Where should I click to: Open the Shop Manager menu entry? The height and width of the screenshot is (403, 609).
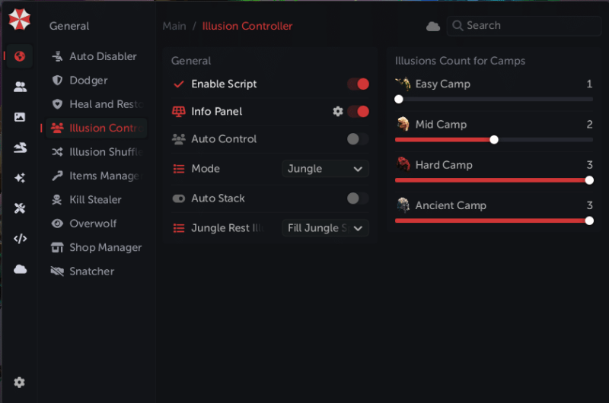[105, 248]
